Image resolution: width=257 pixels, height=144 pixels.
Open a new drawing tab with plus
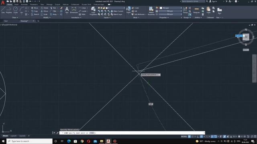pyautogui.click(x=38, y=21)
